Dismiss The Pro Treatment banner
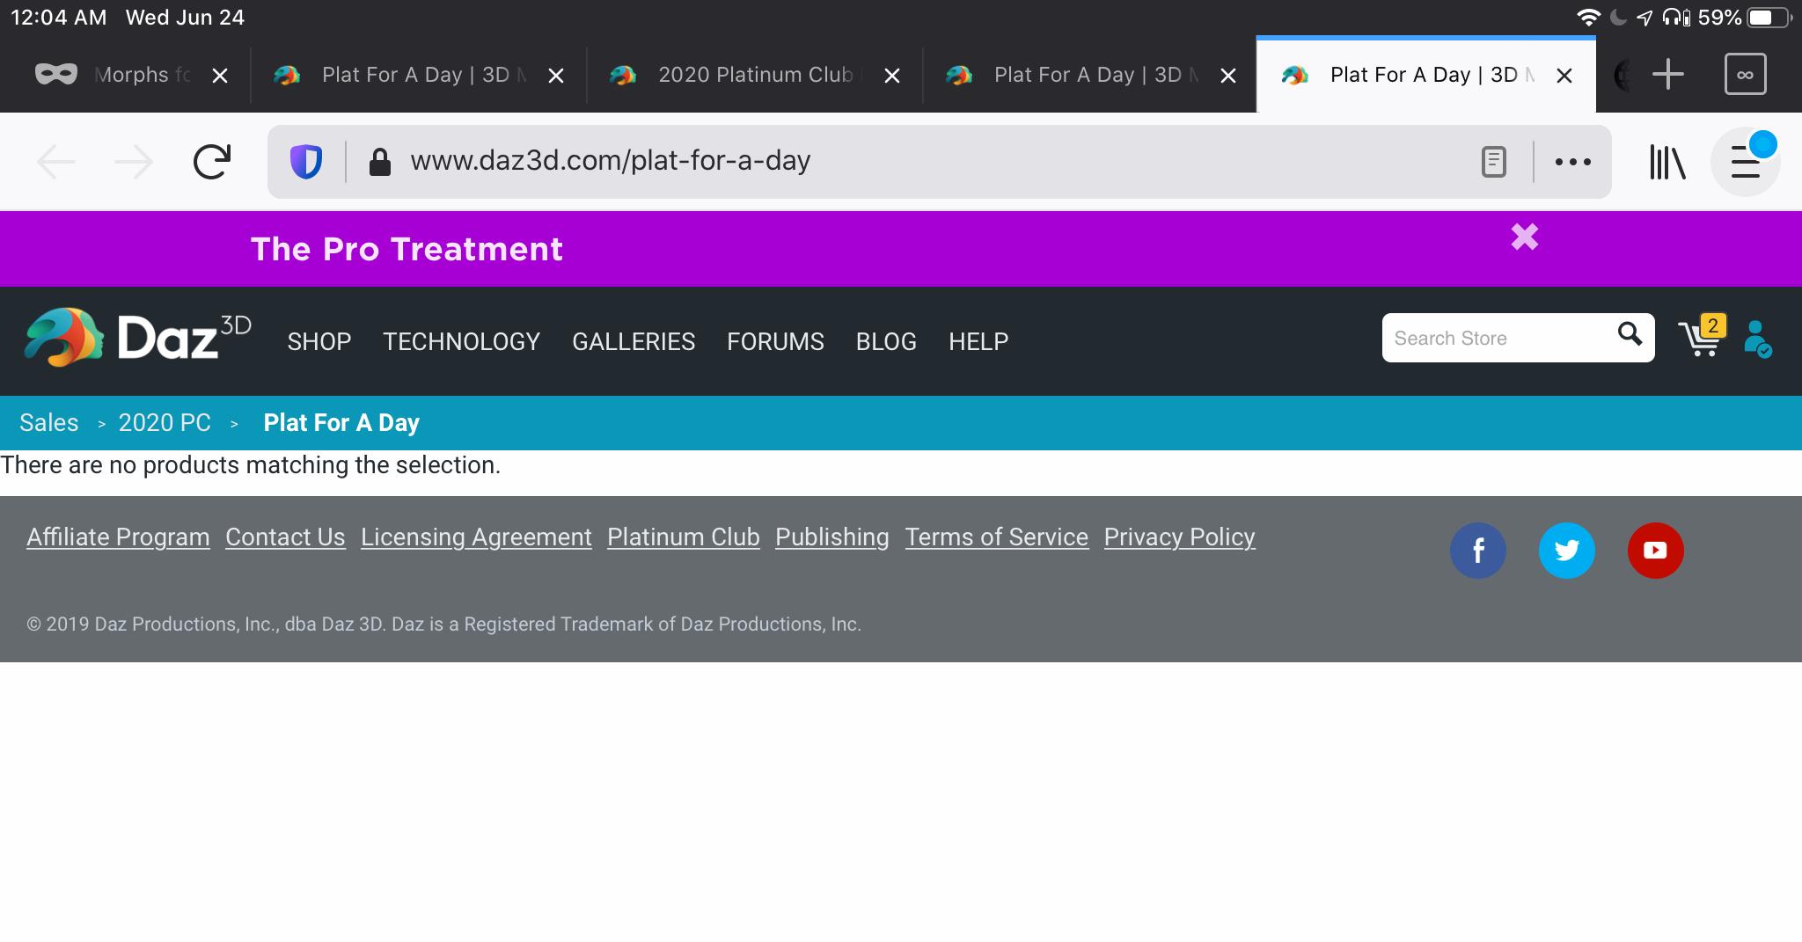 1525,237
